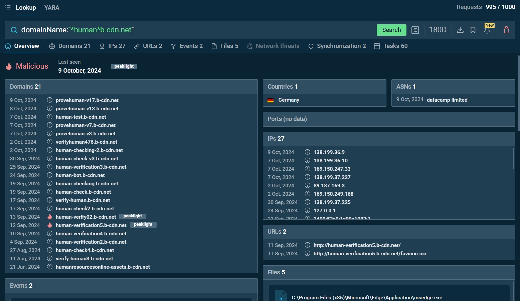Open domain verifyhuman476.b-cdn.net
The image size is (520, 301).
pyautogui.click(x=86, y=142)
